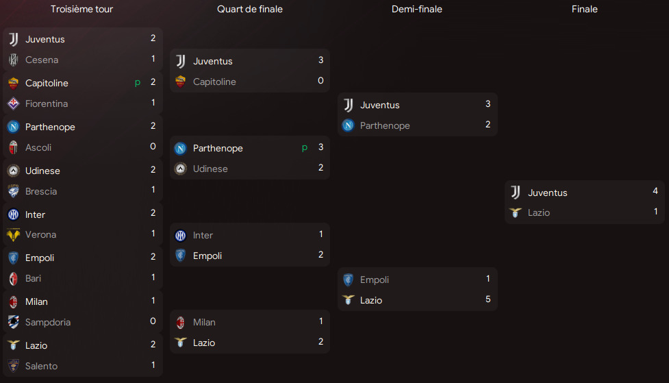669x383 pixels.
Task: Select the Sampdoria crest
Action: pos(13,322)
